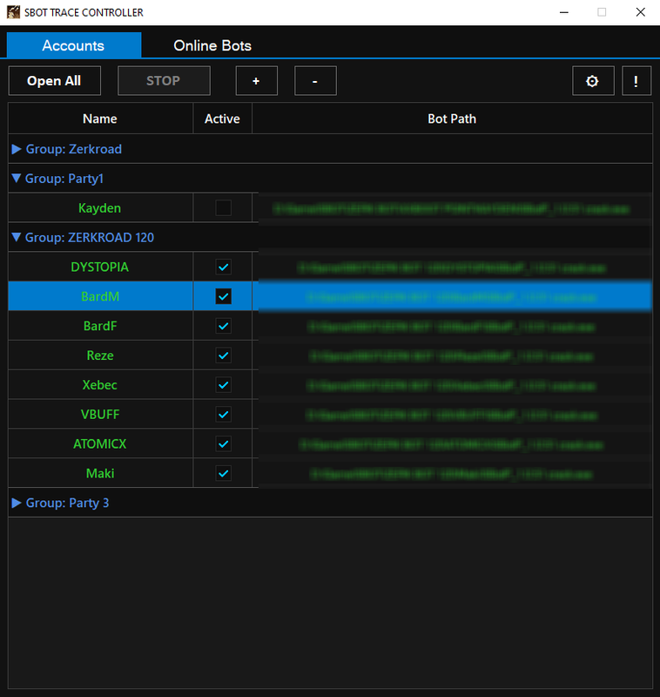660x697 pixels.
Task: Open the settings gear button
Action: click(x=593, y=81)
